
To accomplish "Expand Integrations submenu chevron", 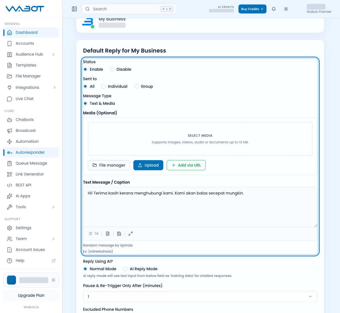I will [x=54, y=87].
